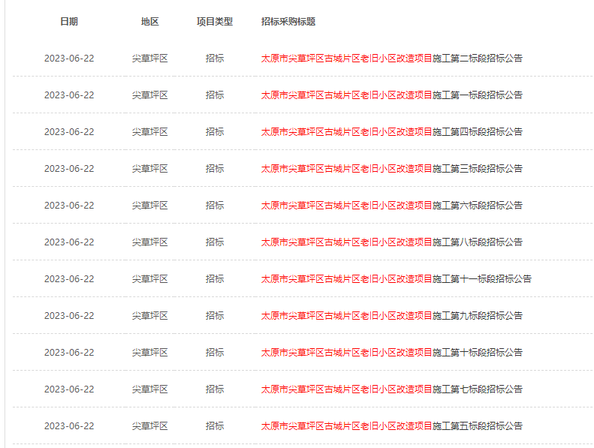Select the date in the 第十一标段 row
Image resolution: width=594 pixels, height=448 pixels.
[x=69, y=278]
